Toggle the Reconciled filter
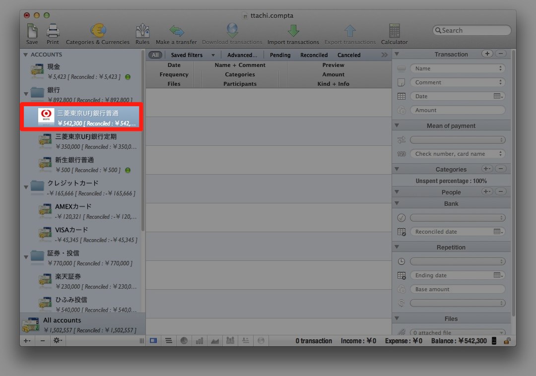The image size is (536, 376). 314,55
